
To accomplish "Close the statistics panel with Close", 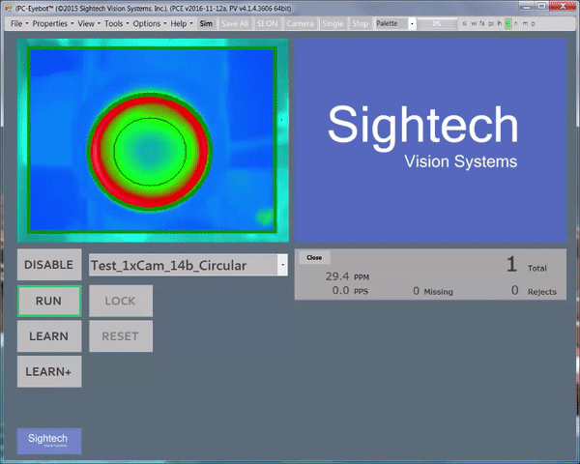I will point(314,257).
